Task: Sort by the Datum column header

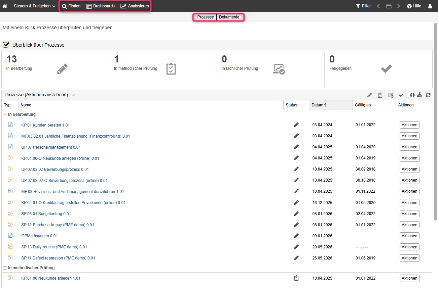Action: click(x=330, y=105)
